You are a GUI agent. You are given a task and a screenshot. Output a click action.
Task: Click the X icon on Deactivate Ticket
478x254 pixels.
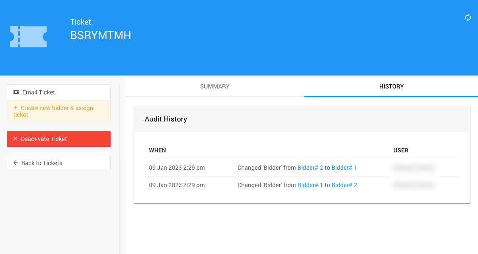(15, 139)
